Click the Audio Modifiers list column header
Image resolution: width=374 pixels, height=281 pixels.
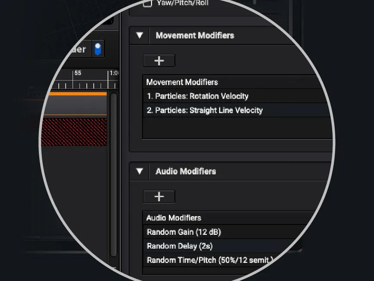174,218
